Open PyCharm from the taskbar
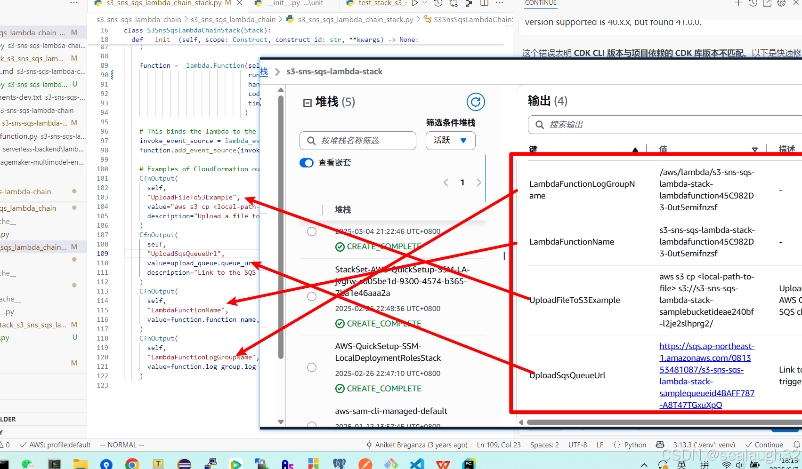802x469 pixels. pos(469,464)
